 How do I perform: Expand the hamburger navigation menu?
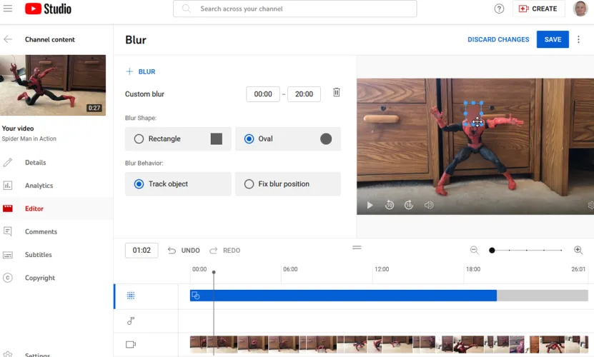(x=9, y=9)
